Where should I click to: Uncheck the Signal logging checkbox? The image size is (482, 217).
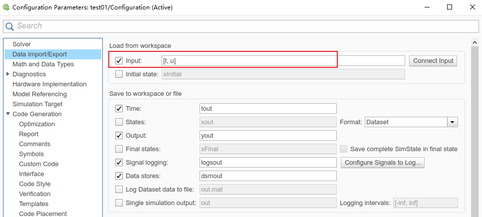click(x=119, y=163)
